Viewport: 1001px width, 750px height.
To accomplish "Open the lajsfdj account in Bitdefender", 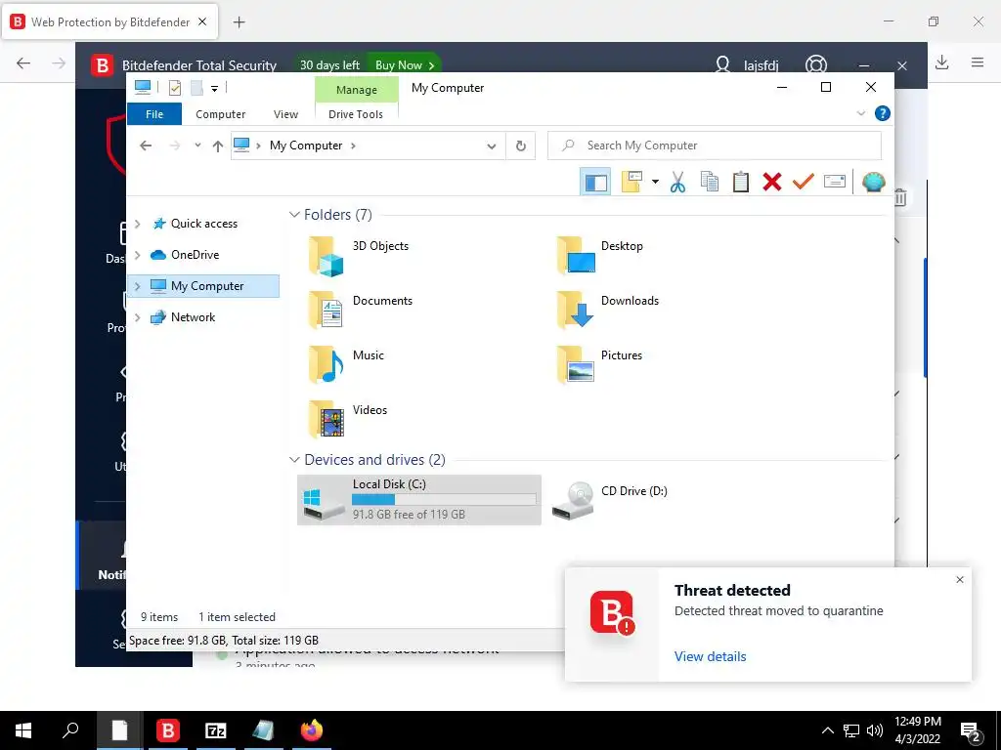I will pyautogui.click(x=747, y=65).
